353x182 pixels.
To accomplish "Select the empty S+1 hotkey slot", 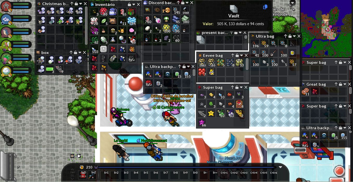I will pyautogui.click(x=106, y=175).
